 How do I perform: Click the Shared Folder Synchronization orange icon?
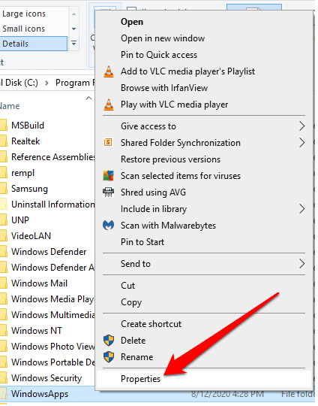(108, 142)
